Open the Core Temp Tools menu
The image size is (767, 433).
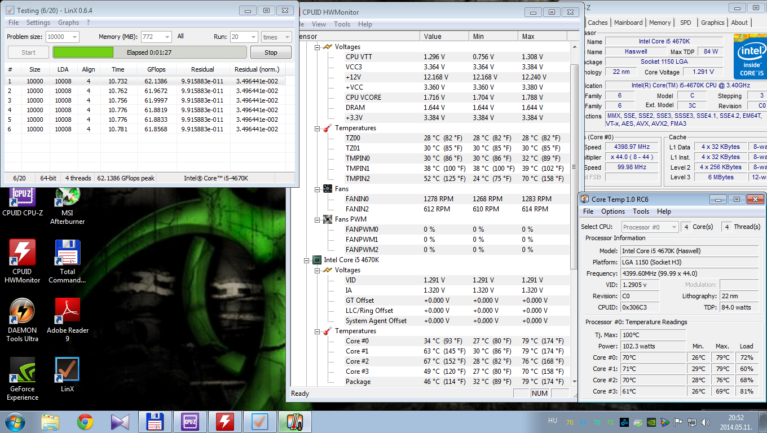641,211
